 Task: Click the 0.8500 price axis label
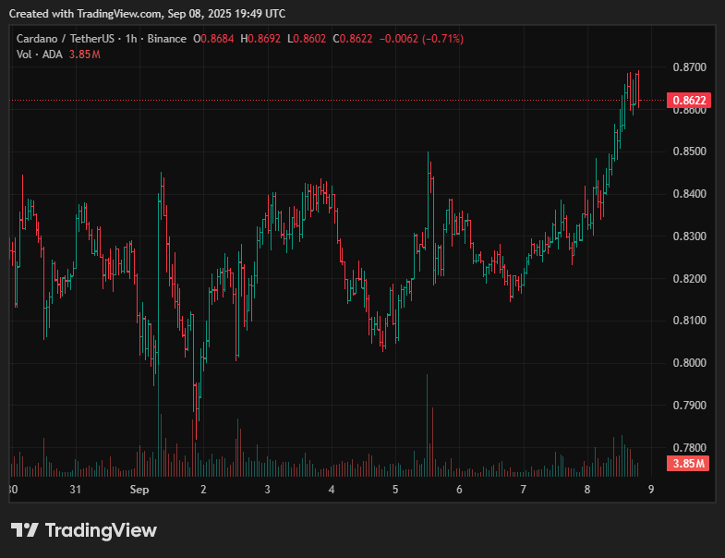tap(687, 152)
